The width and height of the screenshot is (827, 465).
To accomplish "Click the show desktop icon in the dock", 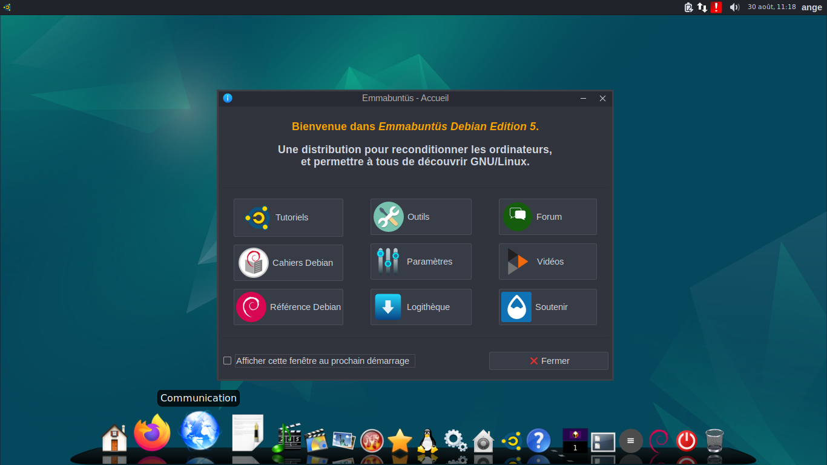I will [x=603, y=442].
